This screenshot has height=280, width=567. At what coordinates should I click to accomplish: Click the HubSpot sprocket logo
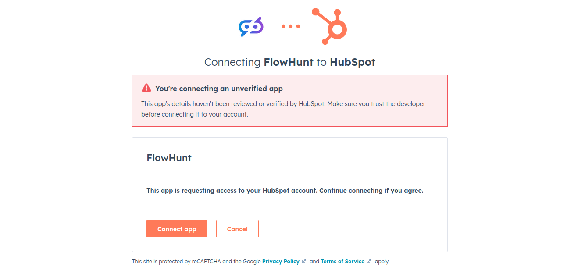pyautogui.click(x=328, y=26)
